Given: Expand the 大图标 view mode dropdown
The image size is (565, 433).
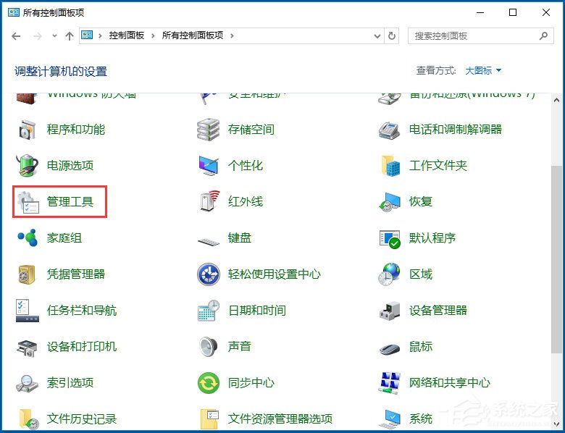Looking at the screenshot, I should (483, 70).
